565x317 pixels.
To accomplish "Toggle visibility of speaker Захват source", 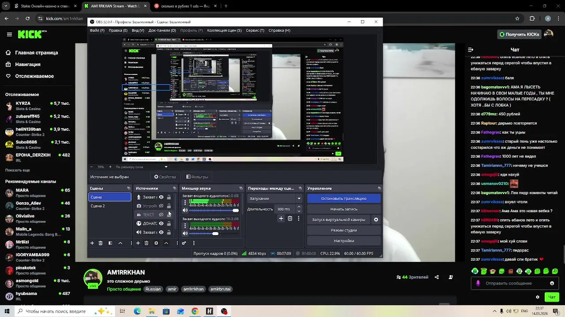I will click(161, 232).
